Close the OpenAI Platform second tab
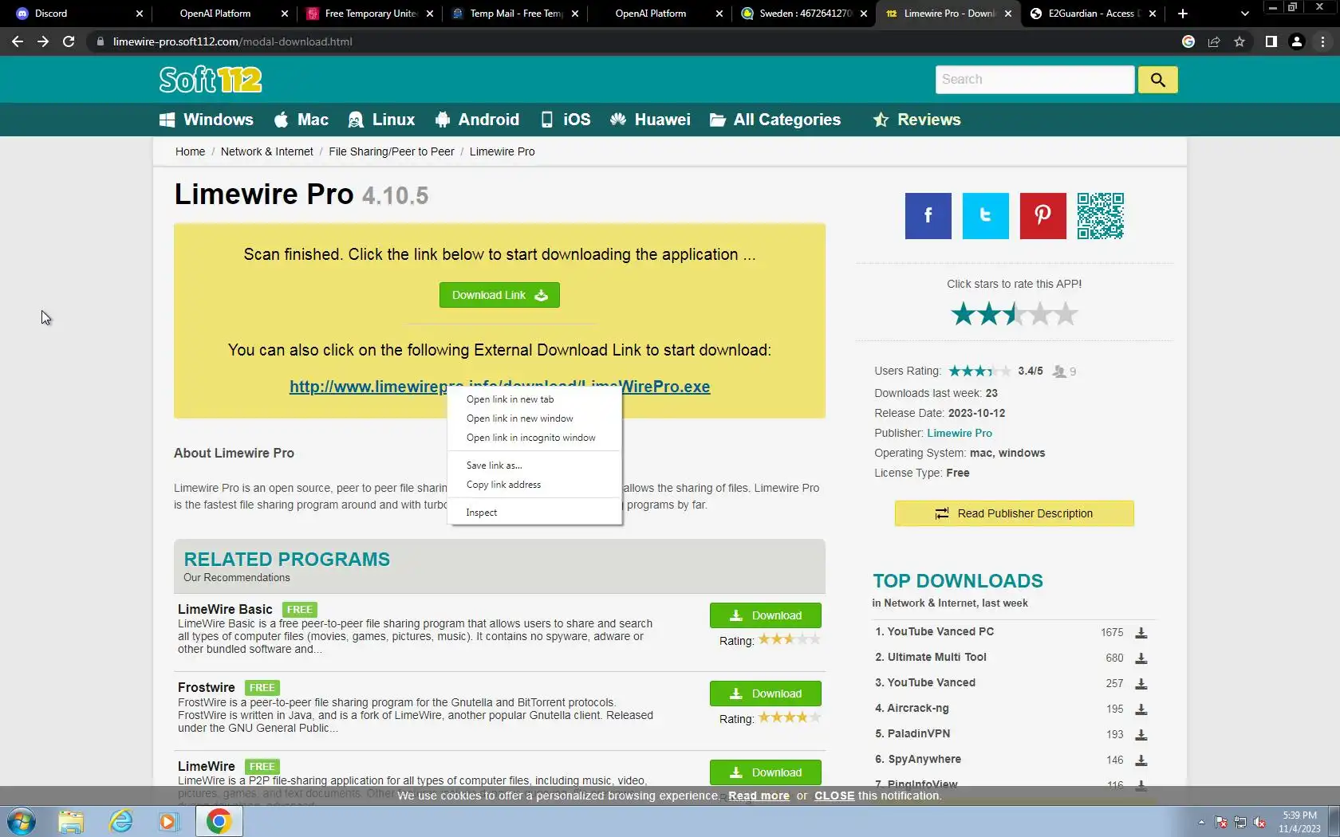Image resolution: width=1340 pixels, height=837 pixels. click(x=719, y=14)
